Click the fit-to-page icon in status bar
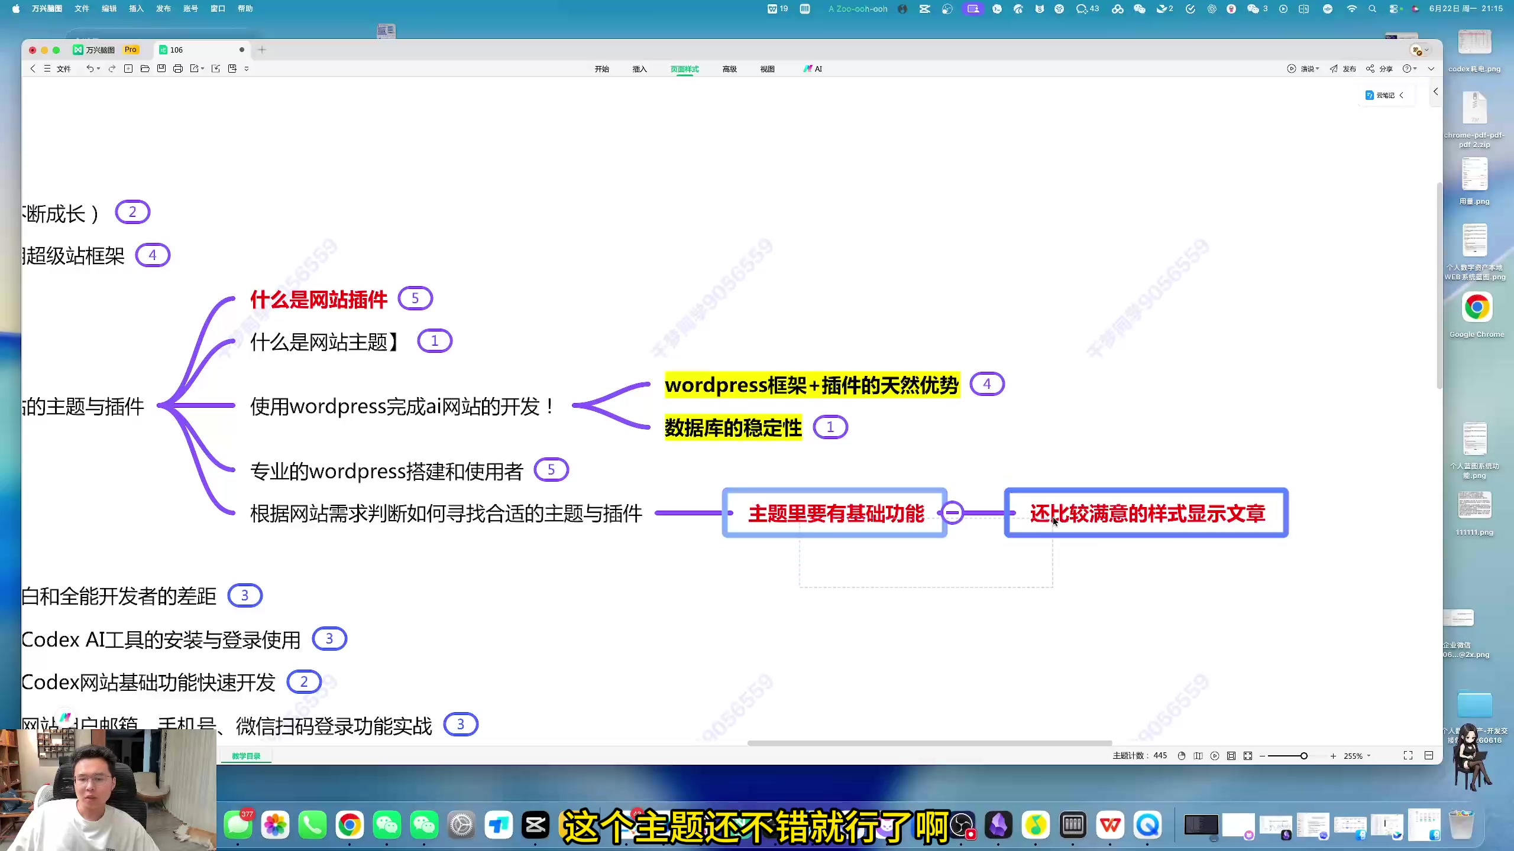 [x=1231, y=756]
